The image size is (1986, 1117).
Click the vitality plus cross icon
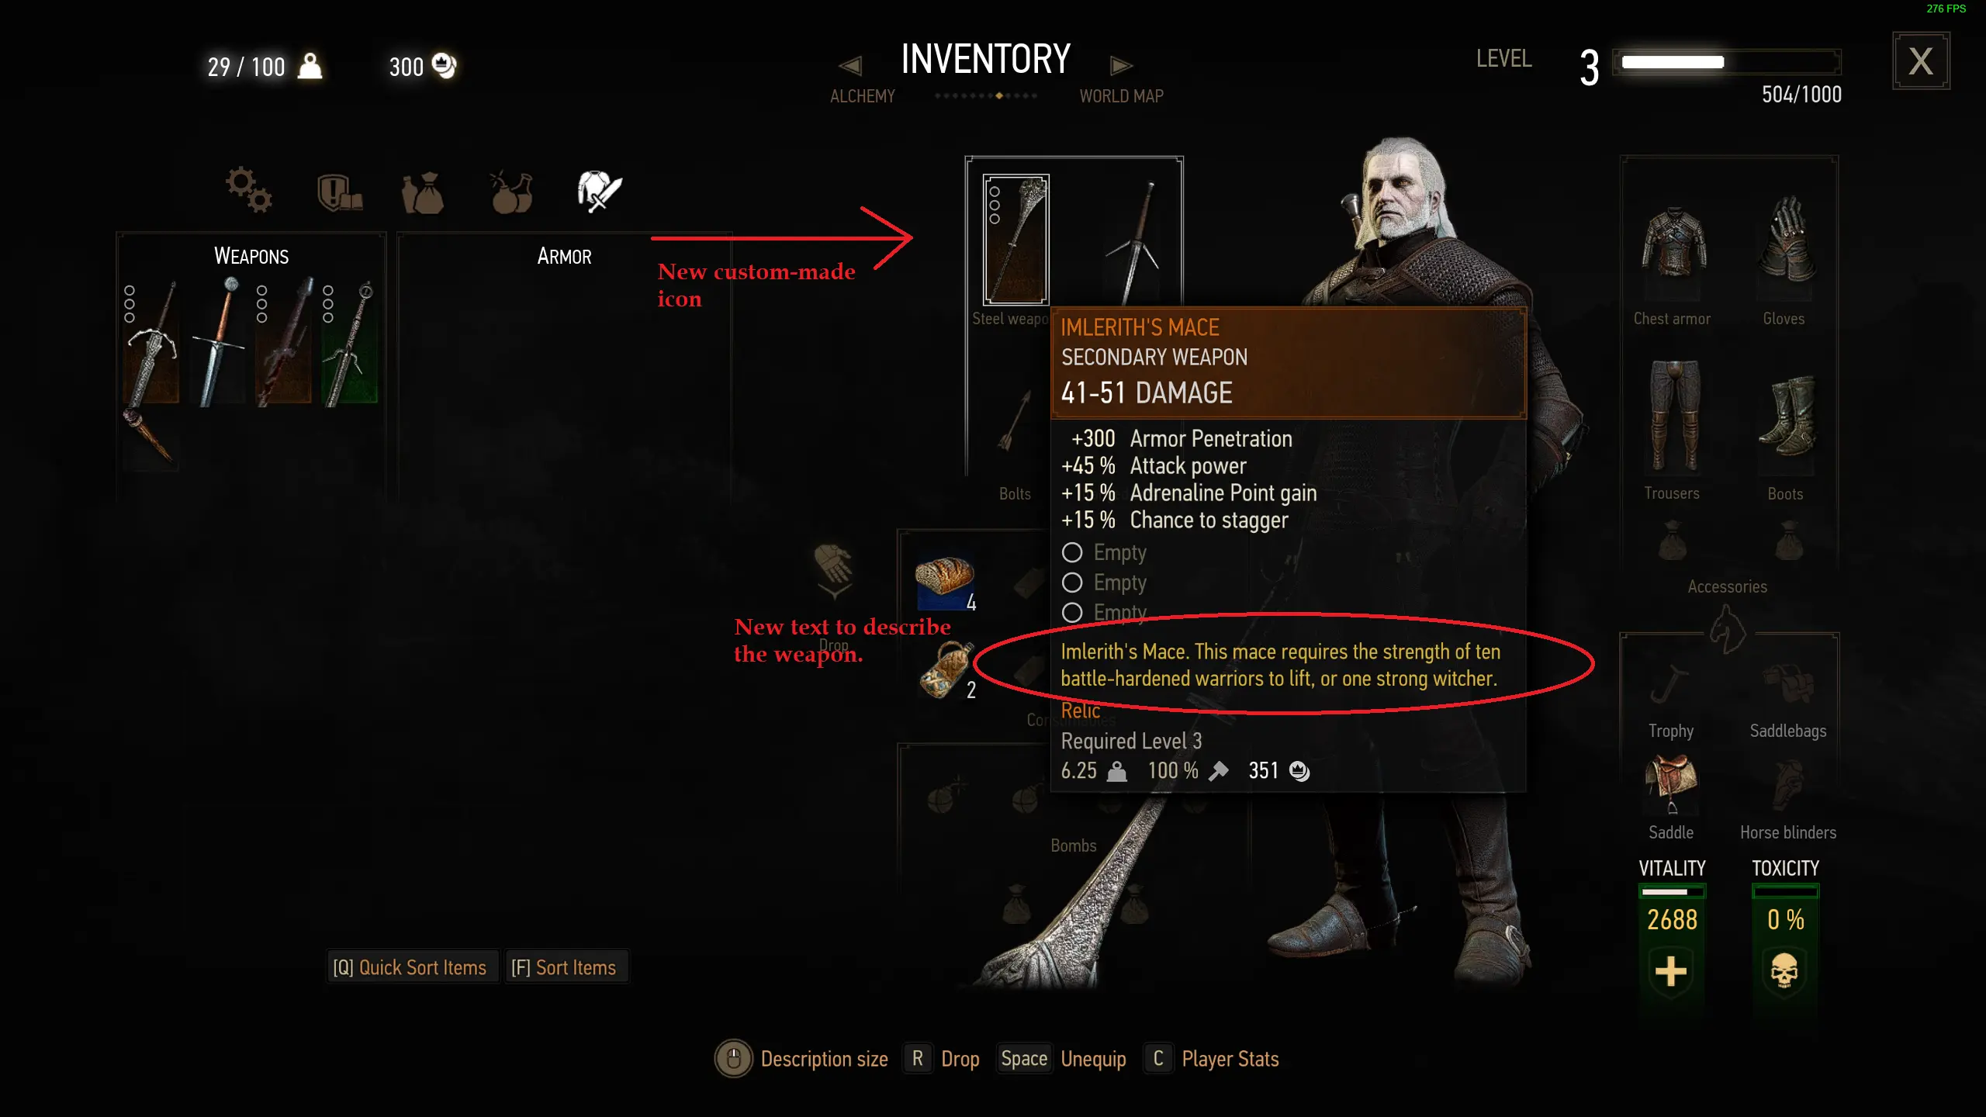pyautogui.click(x=1671, y=971)
